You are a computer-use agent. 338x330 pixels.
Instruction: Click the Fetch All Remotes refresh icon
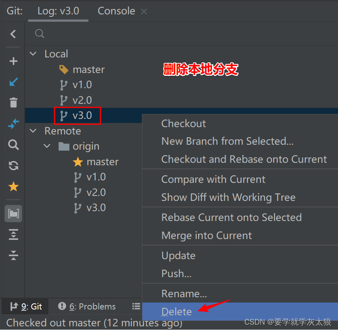point(14,166)
